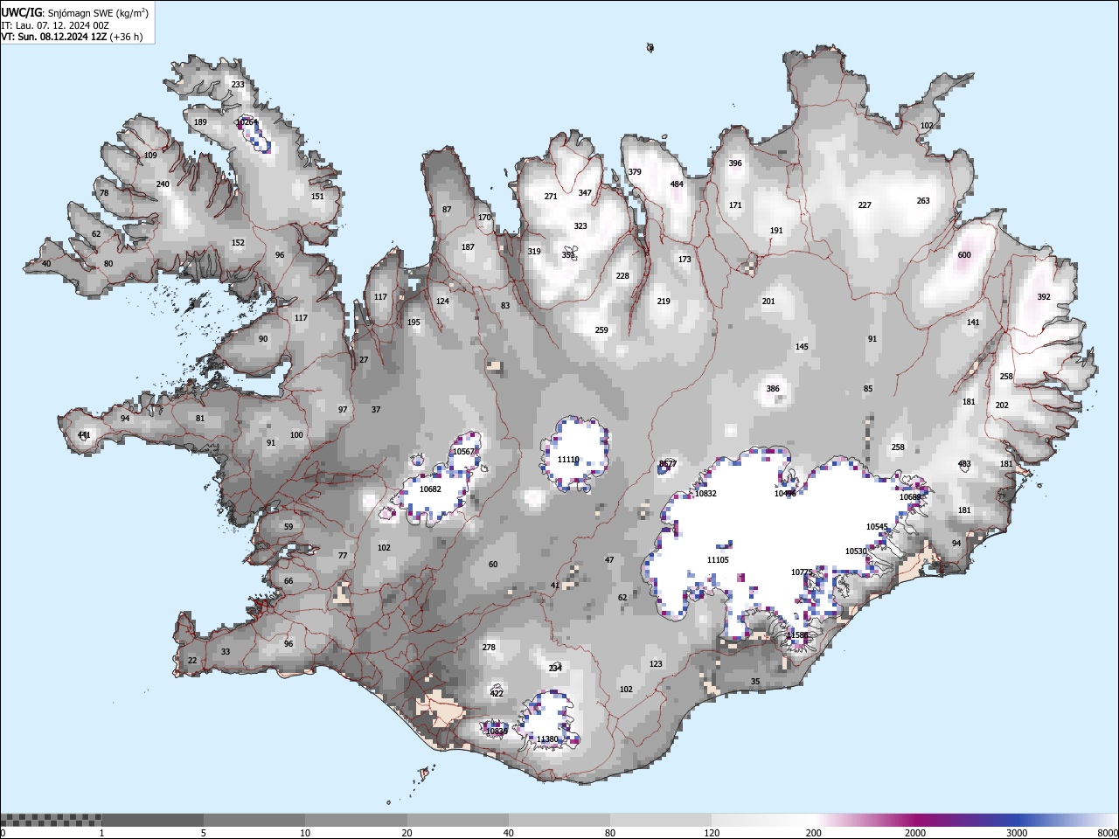Click the map value '145'
The image size is (1119, 839).
[x=802, y=347]
